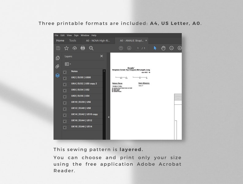Select UK6 | EU34 | US2 layer name
This screenshot has height=184, width=243.
click(x=80, y=90)
